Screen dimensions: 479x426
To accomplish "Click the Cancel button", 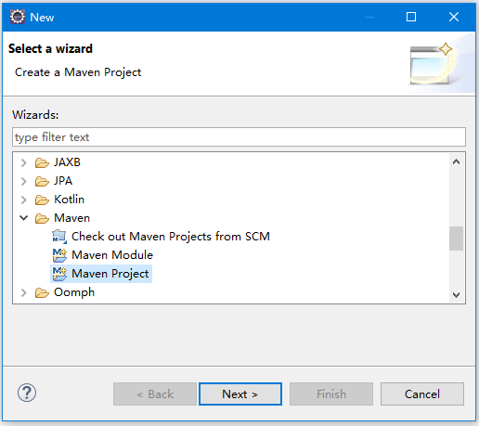I will [x=422, y=394].
